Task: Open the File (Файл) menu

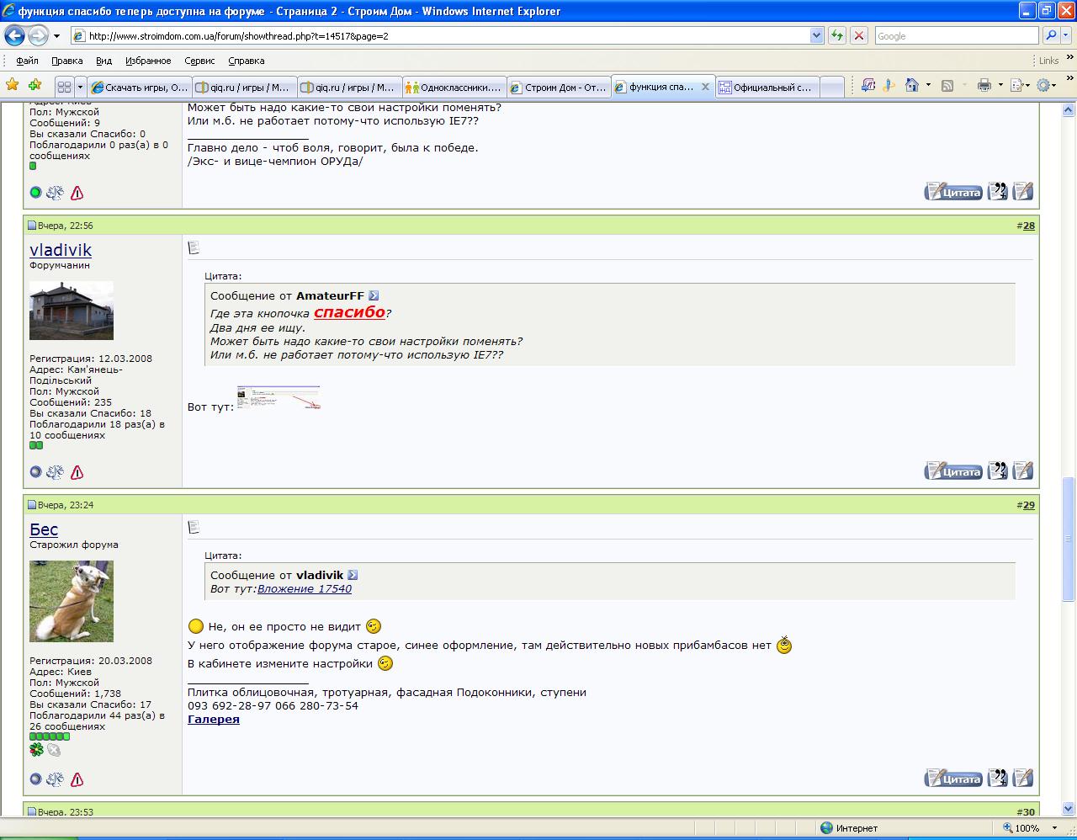Action: [27, 61]
